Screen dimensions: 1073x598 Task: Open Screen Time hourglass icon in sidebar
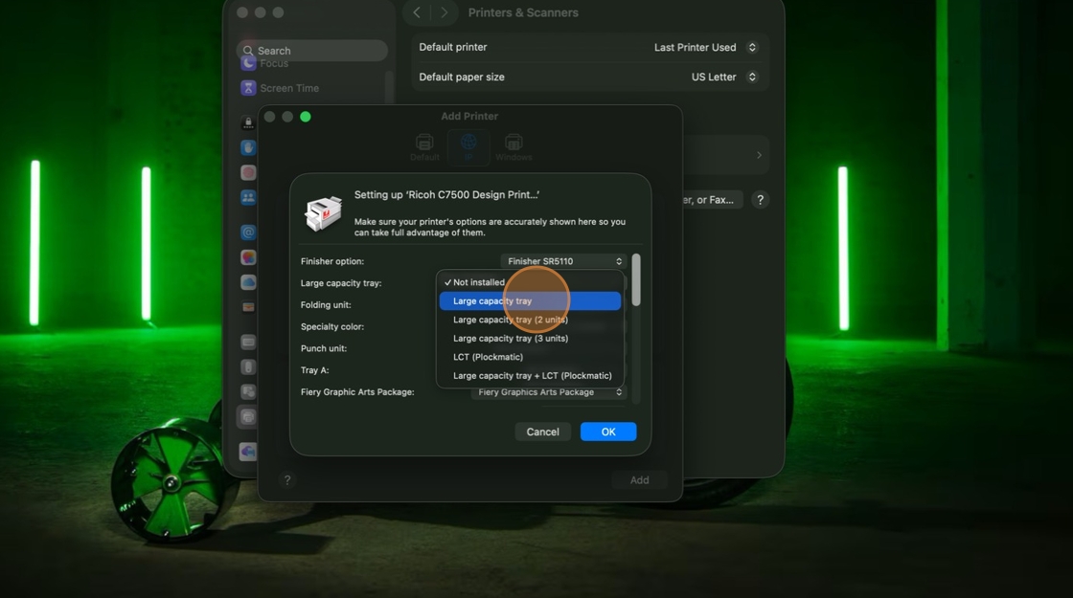[x=248, y=87]
